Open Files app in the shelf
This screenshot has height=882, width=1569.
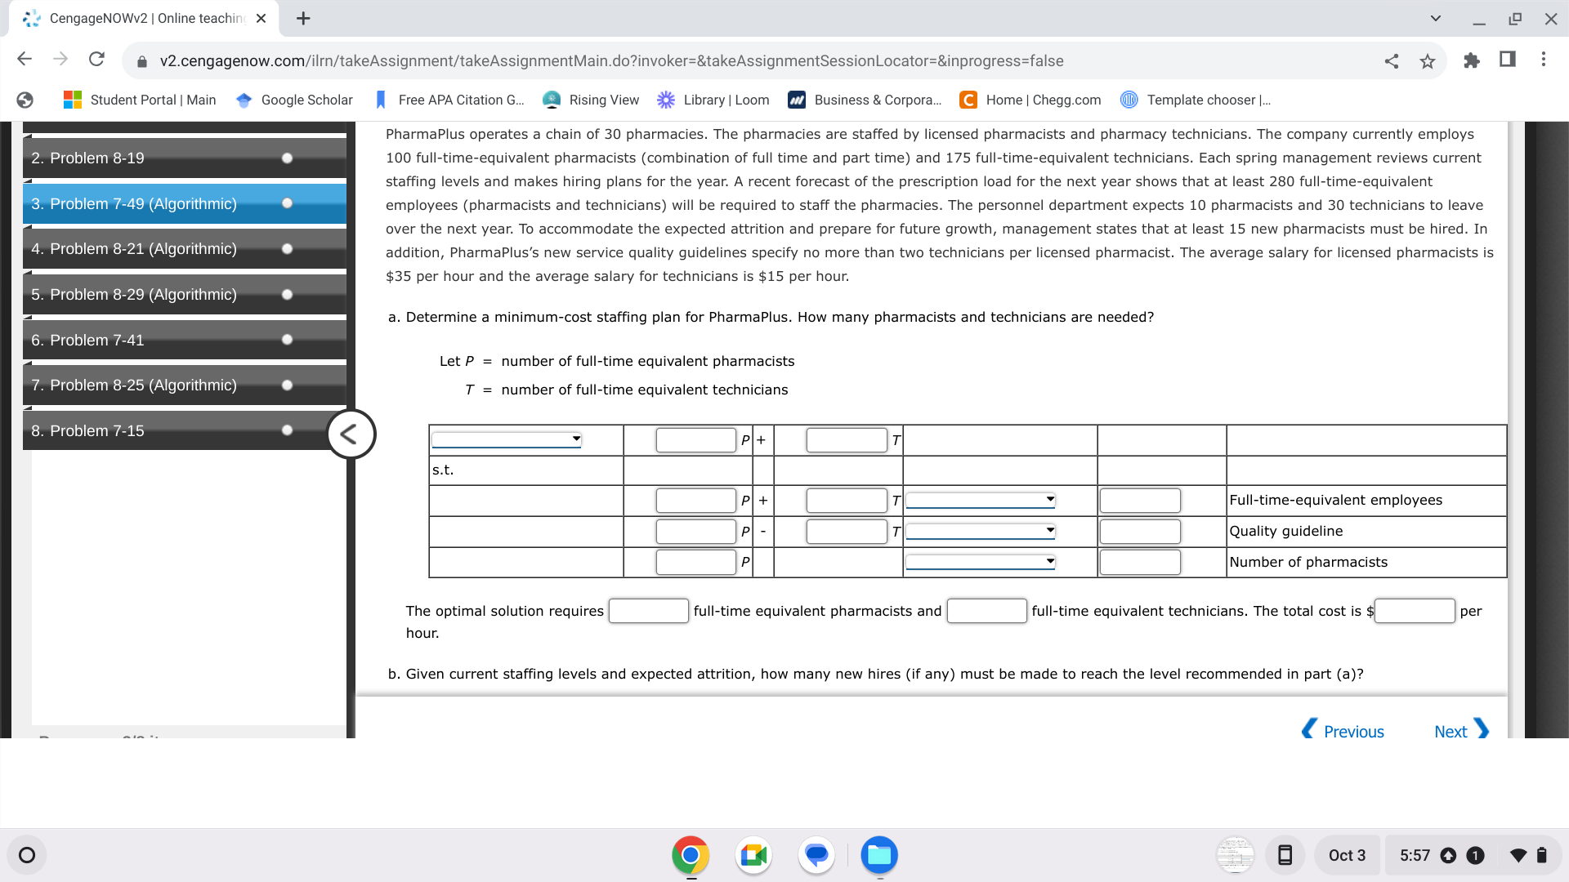[879, 855]
